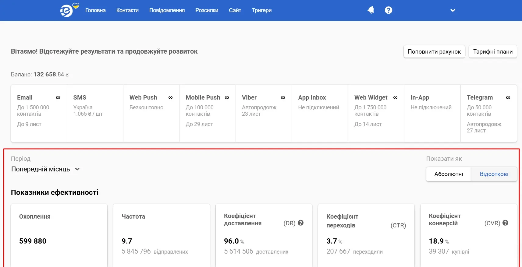
Task: Click the infinity icon on Viber card
Action: pyautogui.click(x=283, y=98)
